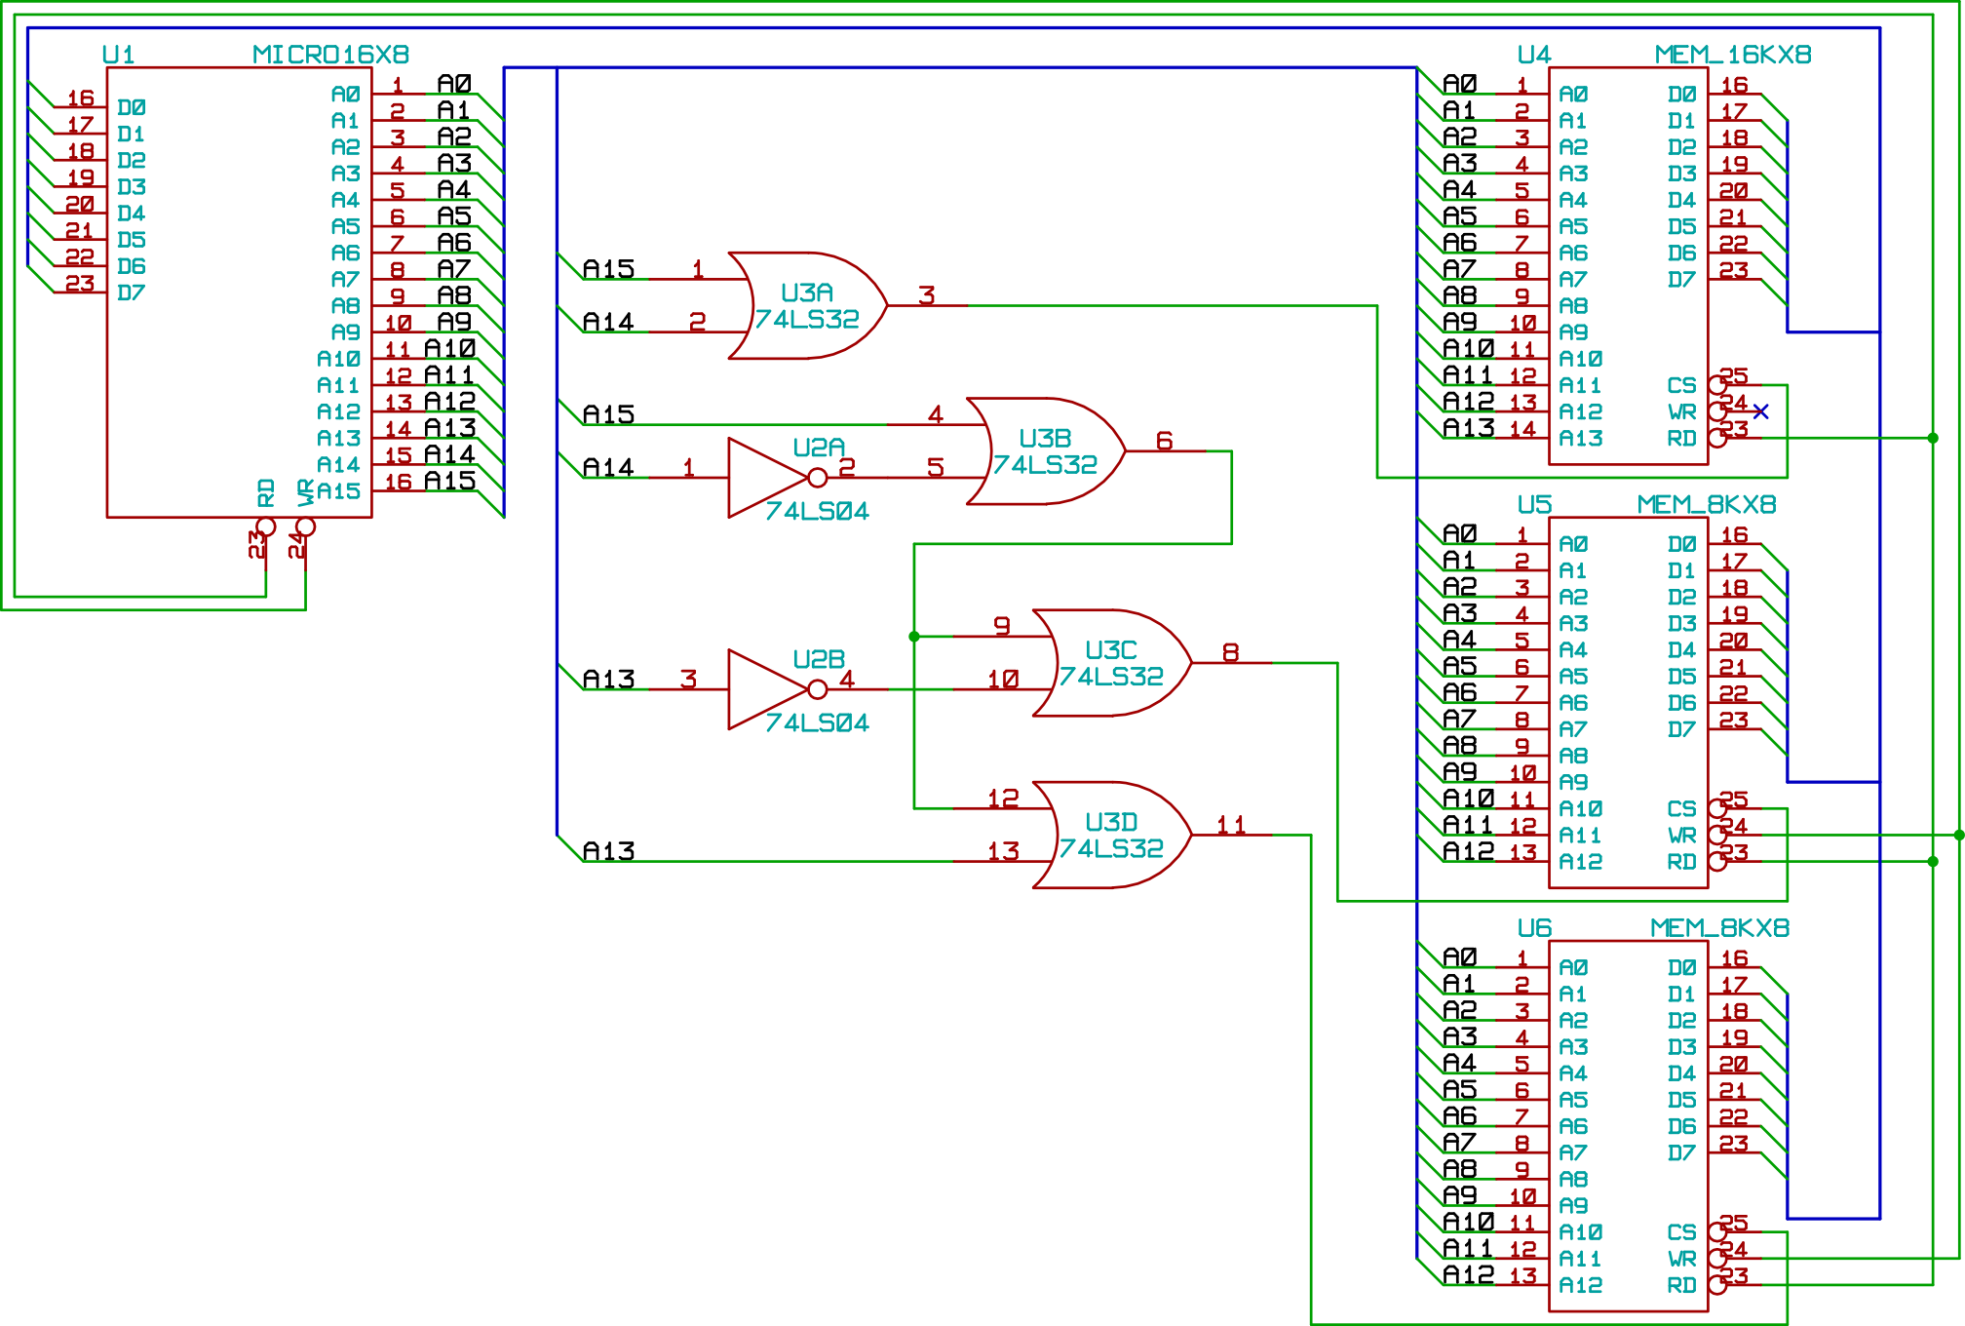1965x1326 pixels.
Task: Select the U3B 74LS32 OR gate
Action: pos(1044,451)
